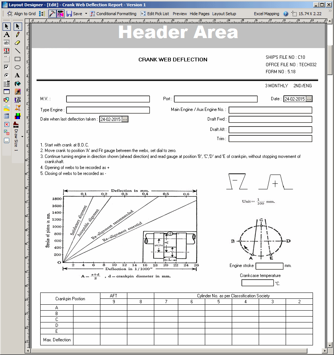
Task: Select the rubber stamp tool
Action: click(x=16, y=124)
